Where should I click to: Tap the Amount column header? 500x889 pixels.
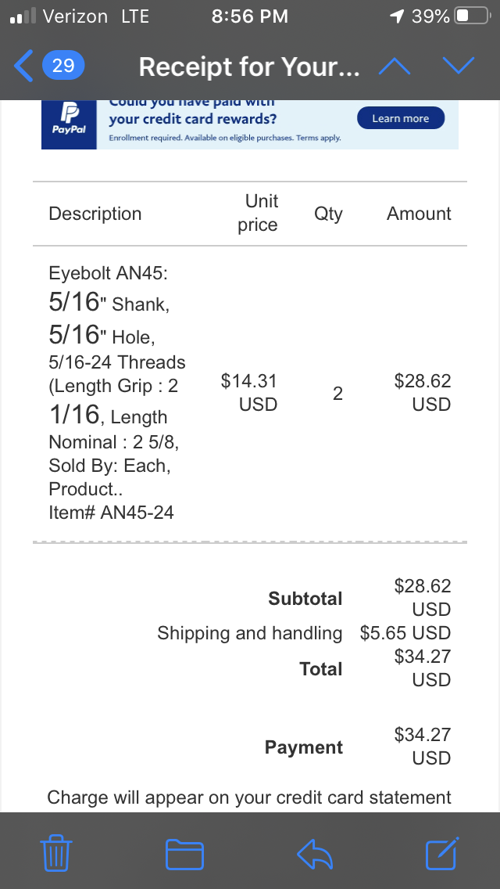[x=419, y=214]
